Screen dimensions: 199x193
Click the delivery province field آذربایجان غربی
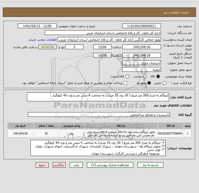point(142,63)
